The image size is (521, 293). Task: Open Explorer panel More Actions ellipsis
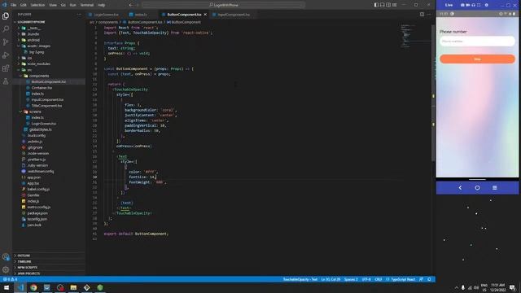[x=79, y=15]
